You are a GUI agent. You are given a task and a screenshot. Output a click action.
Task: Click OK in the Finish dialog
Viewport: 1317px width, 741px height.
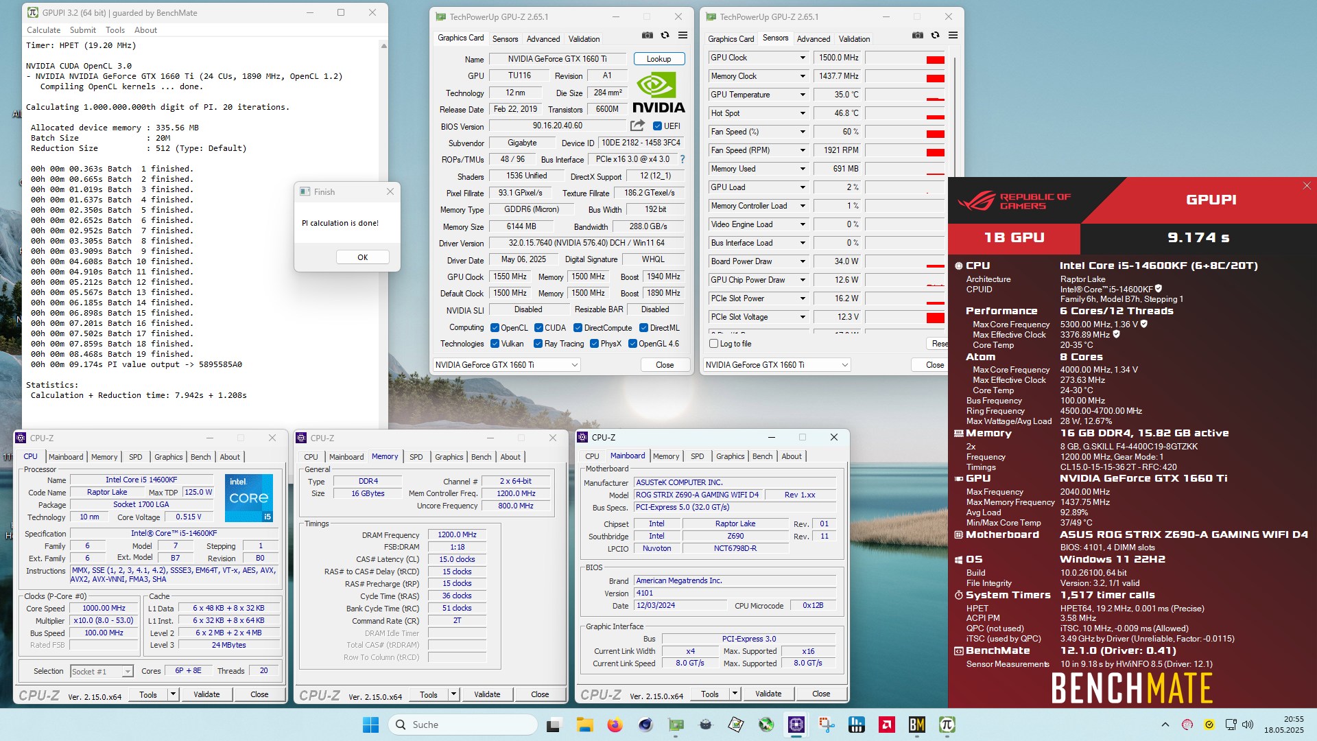pyautogui.click(x=363, y=257)
